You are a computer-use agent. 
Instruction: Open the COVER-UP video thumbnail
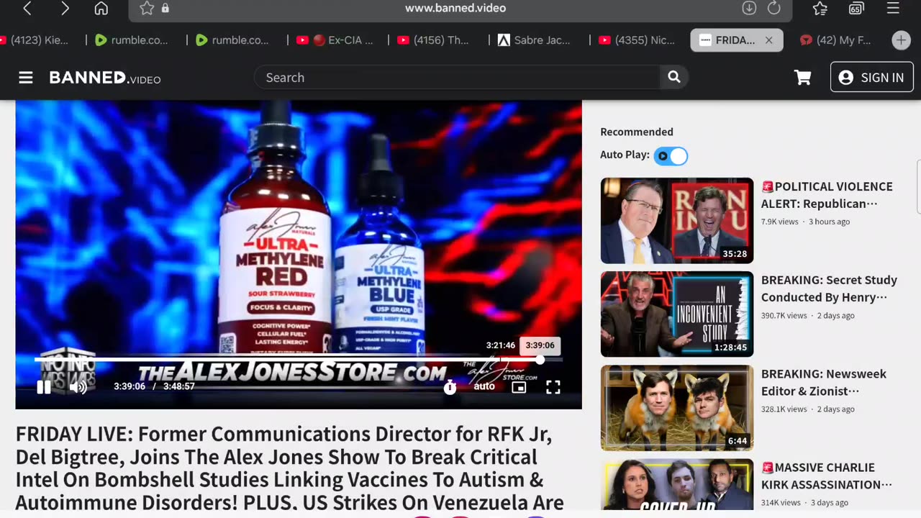pyautogui.click(x=677, y=484)
